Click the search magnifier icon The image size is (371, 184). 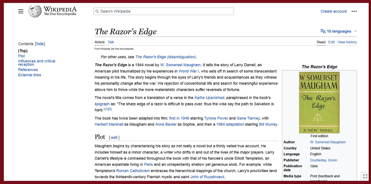click(97, 11)
